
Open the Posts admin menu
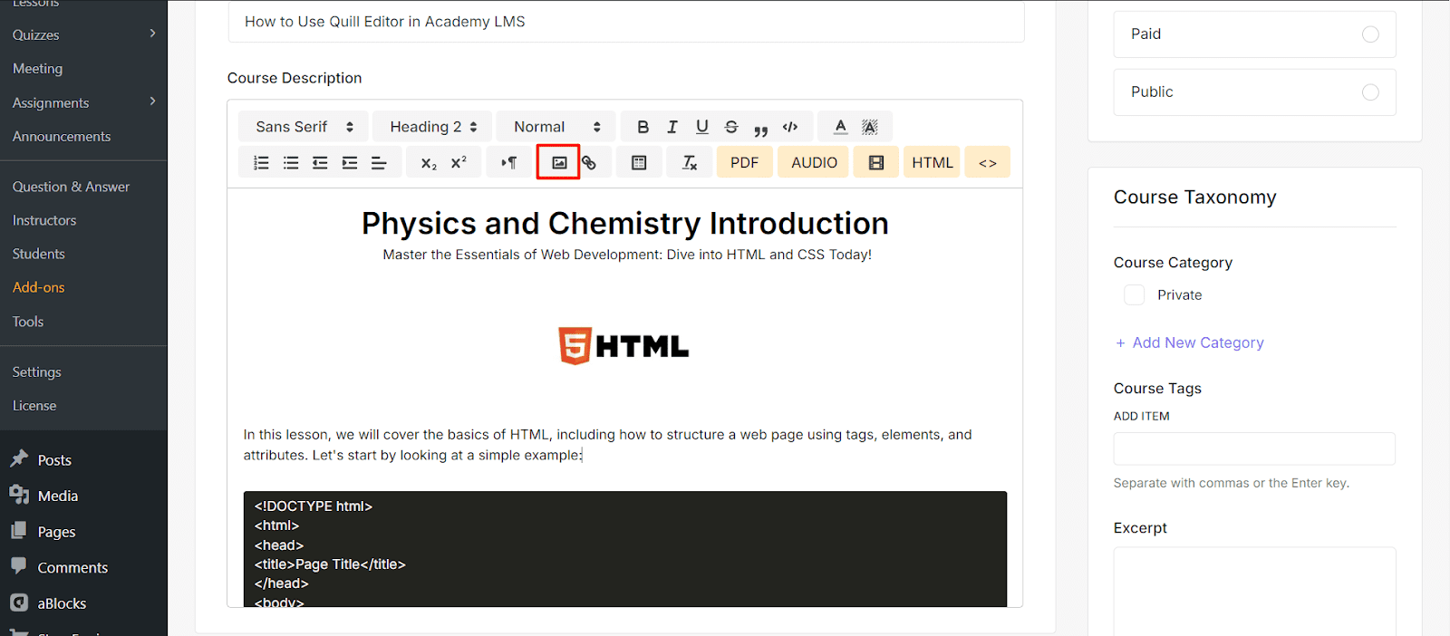click(x=54, y=460)
